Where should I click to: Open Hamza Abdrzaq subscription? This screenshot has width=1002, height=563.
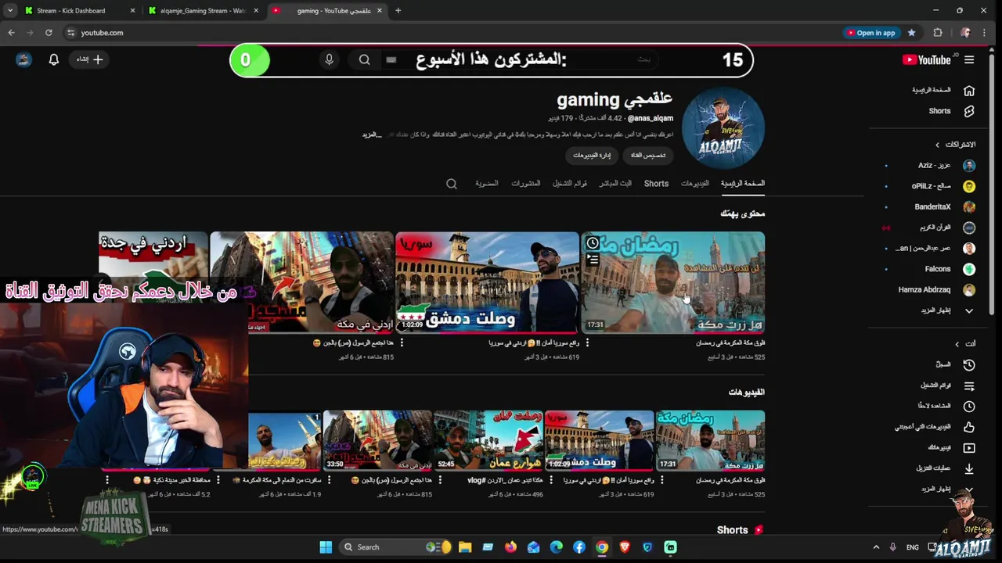[936, 290]
